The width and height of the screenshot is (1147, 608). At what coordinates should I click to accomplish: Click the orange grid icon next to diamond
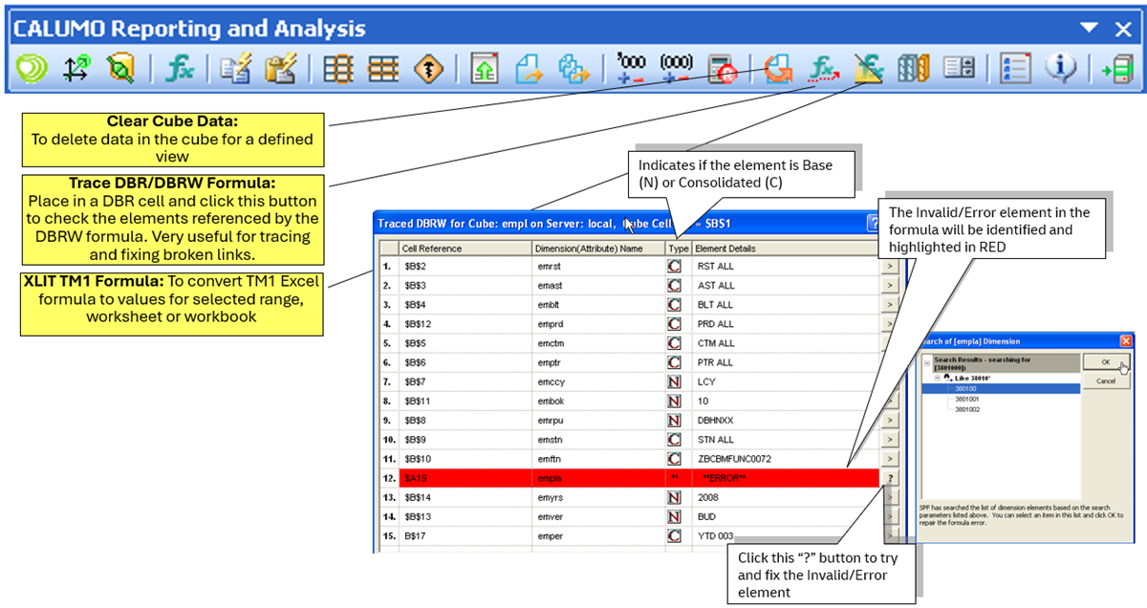coord(383,68)
